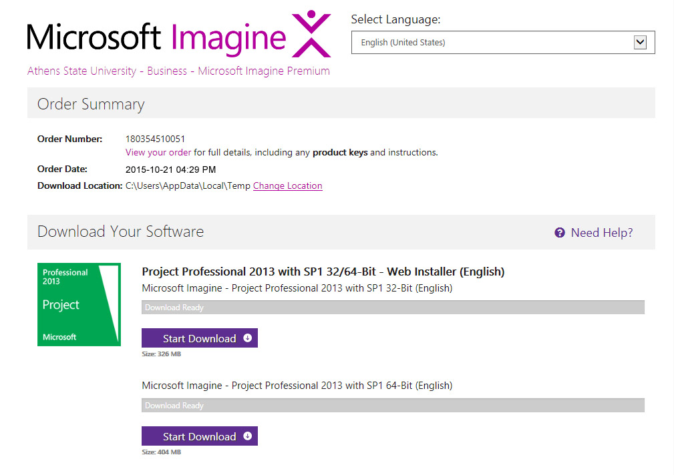Click the Microsoft Imagine wordmark
This screenshot has width=674, height=475.
coord(156,37)
